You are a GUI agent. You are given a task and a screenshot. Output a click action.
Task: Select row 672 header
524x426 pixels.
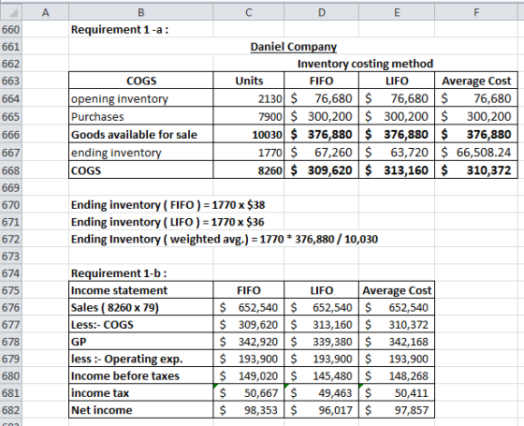tap(11, 239)
